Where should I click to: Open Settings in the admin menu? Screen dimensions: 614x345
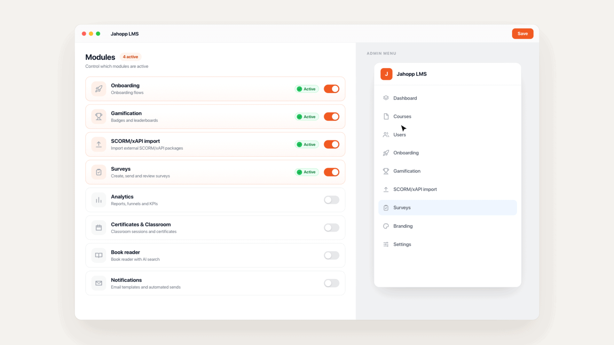click(x=447, y=244)
